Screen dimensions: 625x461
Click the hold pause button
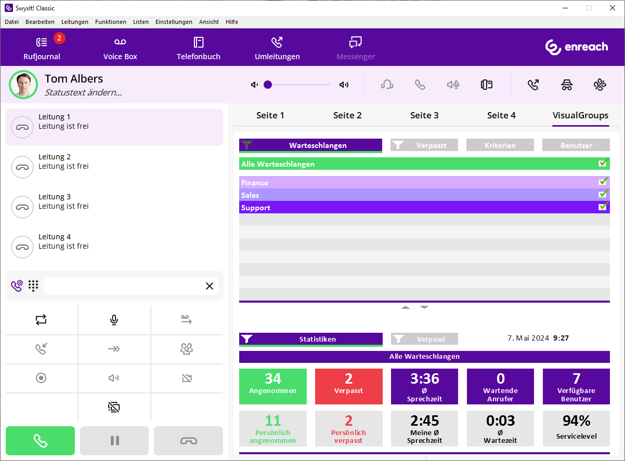pos(114,441)
